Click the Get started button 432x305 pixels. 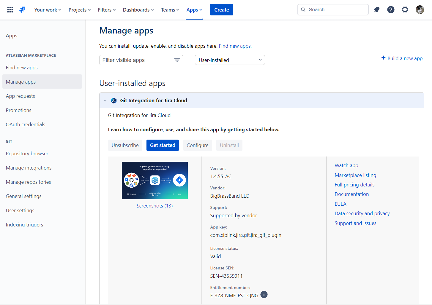(x=163, y=145)
